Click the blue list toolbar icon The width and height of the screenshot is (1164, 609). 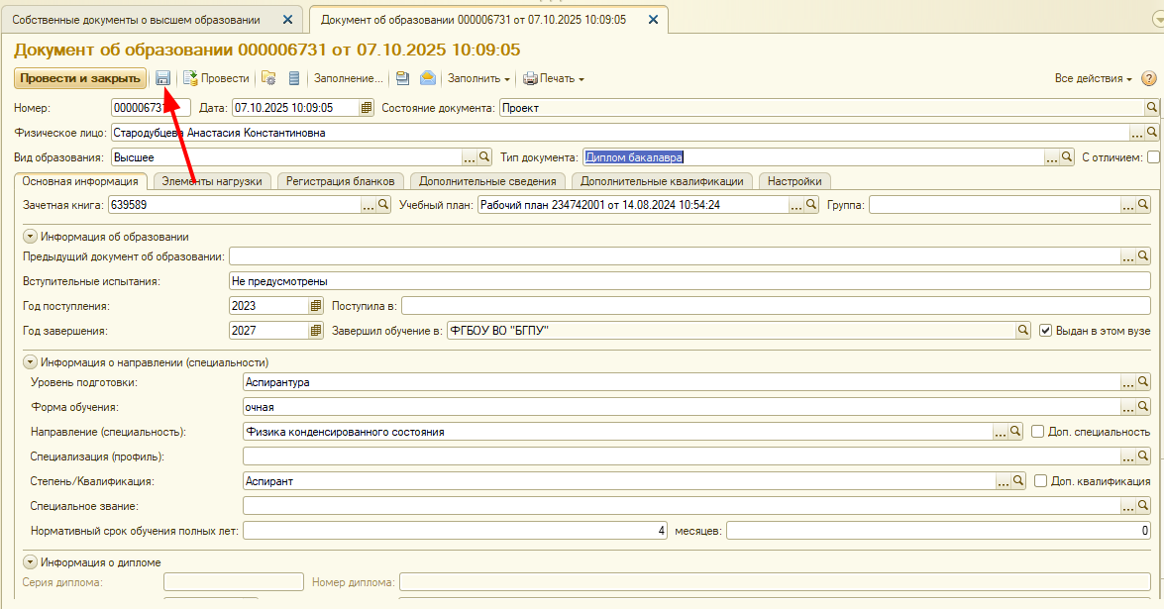coord(294,78)
